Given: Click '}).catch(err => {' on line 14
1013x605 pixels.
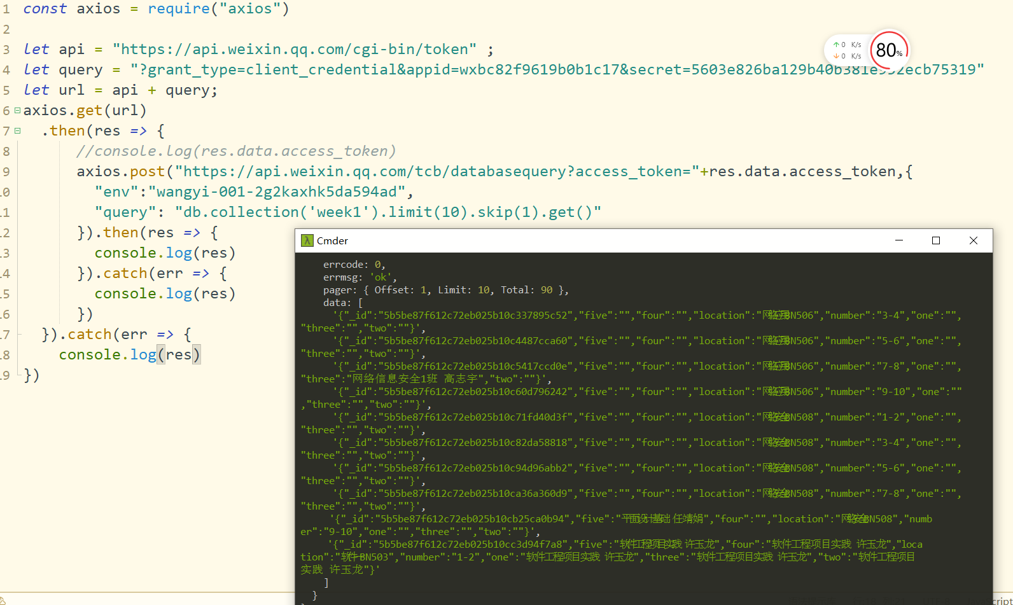Looking at the screenshot, I should pyautogui.click(x=152, y=274).
